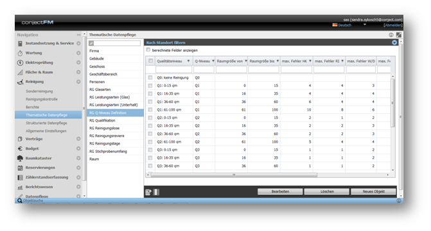
Task: Click the category list search field
Action: coord(117,44)
